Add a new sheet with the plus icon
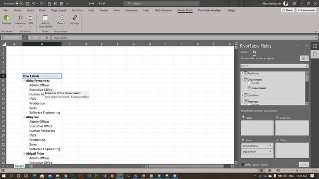 [x=31, y=166]
